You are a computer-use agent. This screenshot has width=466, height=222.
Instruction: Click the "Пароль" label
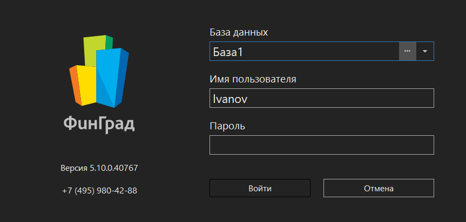[227, 126]
